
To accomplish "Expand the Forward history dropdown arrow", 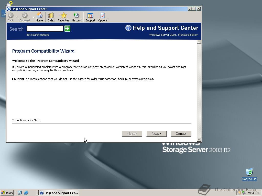I will pos(33,17).
